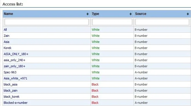Open the 'ASIA_ONLY_180+' entry
This screenshot has height=106, width=191.
point(16,54)
